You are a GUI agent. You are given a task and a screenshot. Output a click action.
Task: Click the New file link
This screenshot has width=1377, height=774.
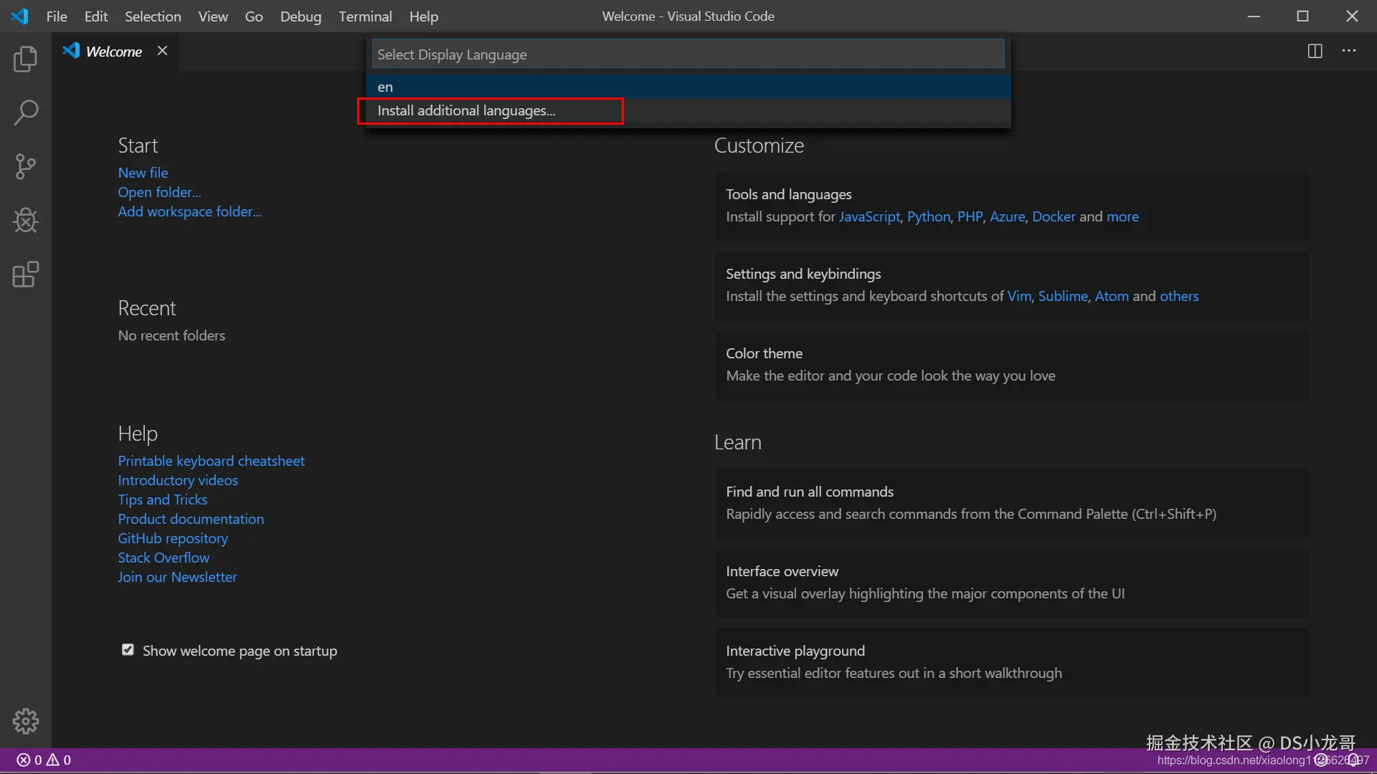point(143,173)
